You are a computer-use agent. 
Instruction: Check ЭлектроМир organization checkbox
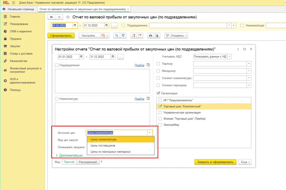[x=160, y=125]
